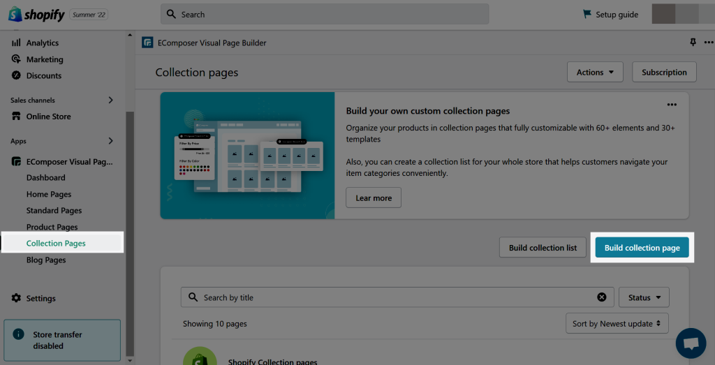The width and height of the screenshot is (715, 365).
Task: Click the Discounts badge icon
Action: (x=16, y=75)
